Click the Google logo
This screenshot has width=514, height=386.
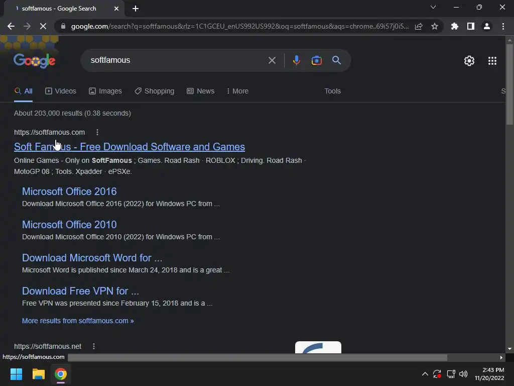(35, 60)
